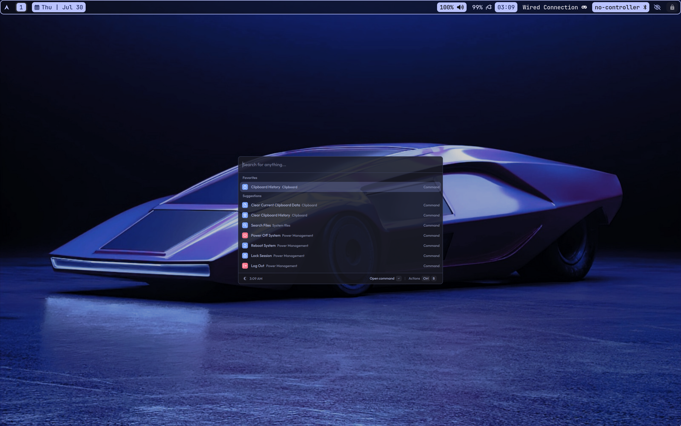
Task: Click the red power icon for Power Off System
Action: point(245,236)
